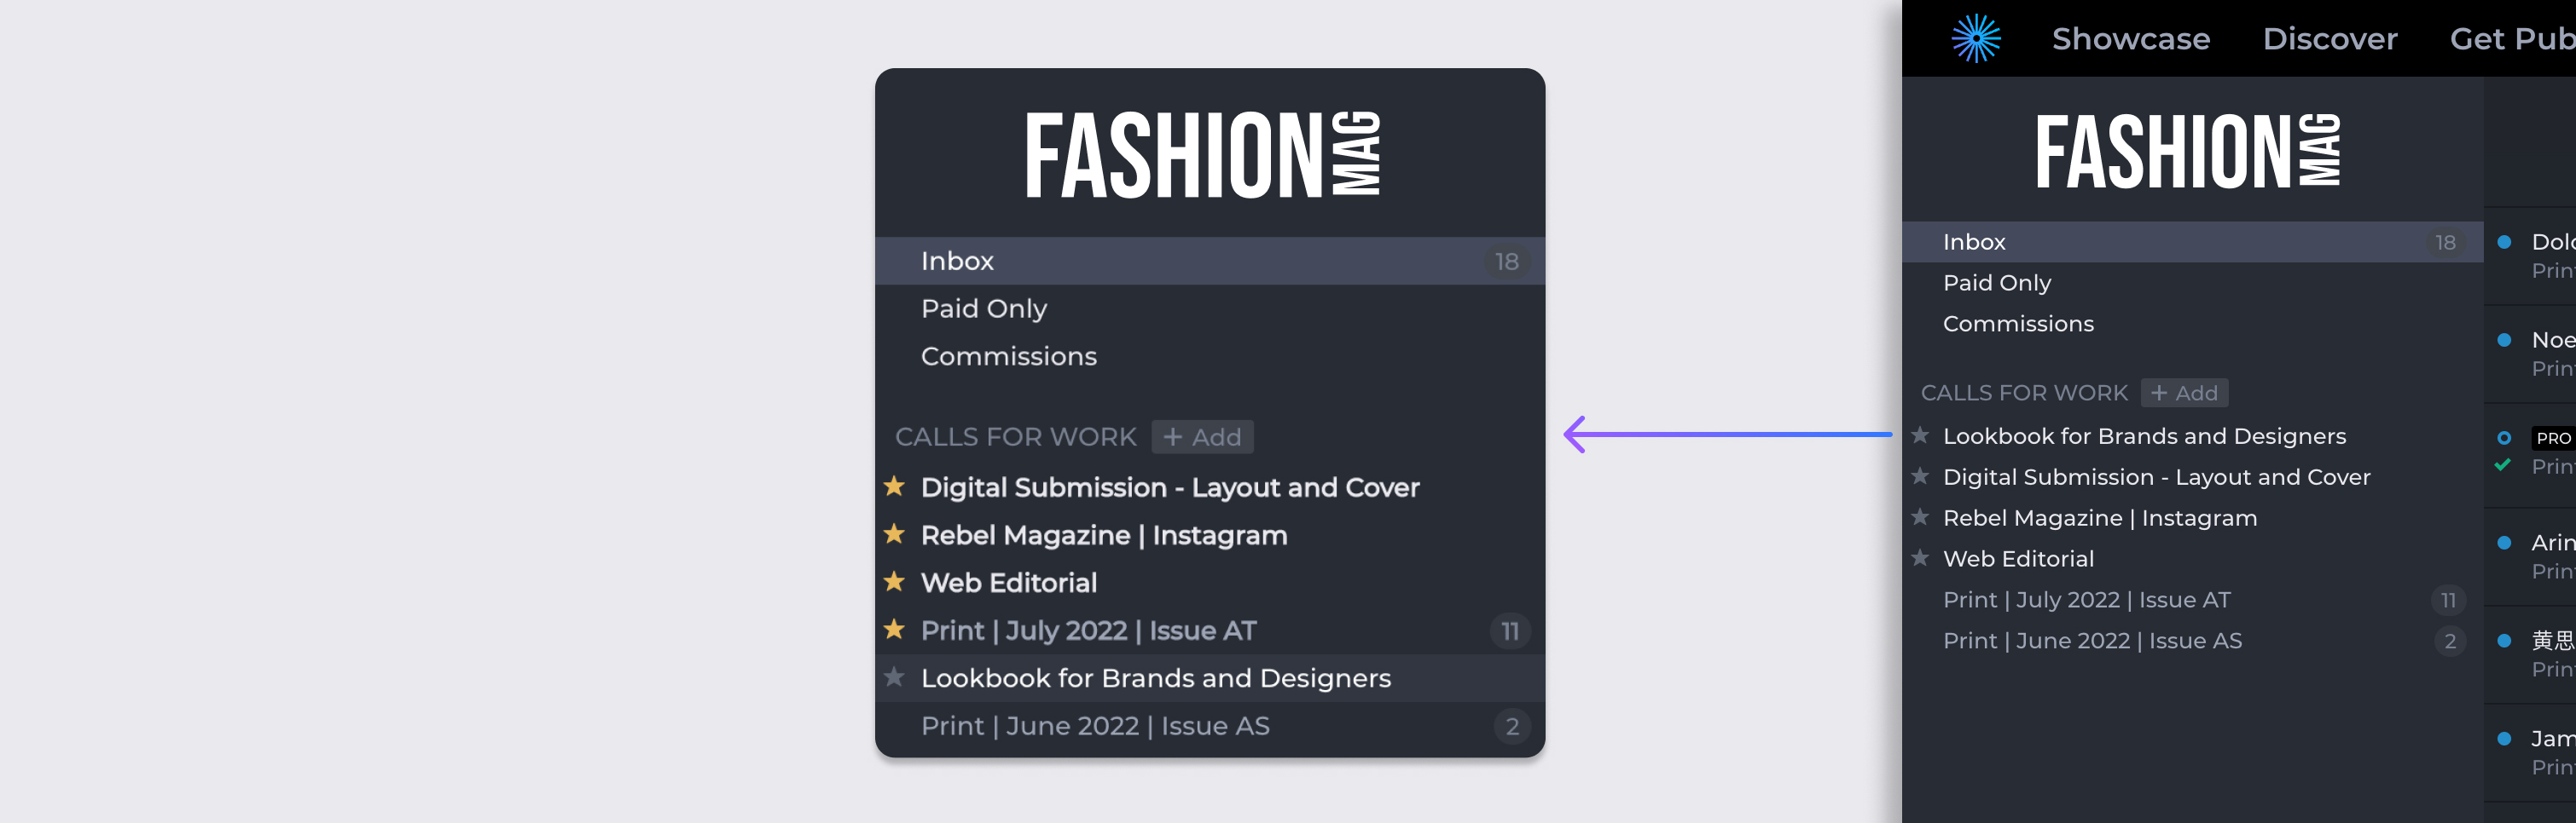
Task: Unstar Digital Submission in enlarged left panel
Action: point(894,486)
